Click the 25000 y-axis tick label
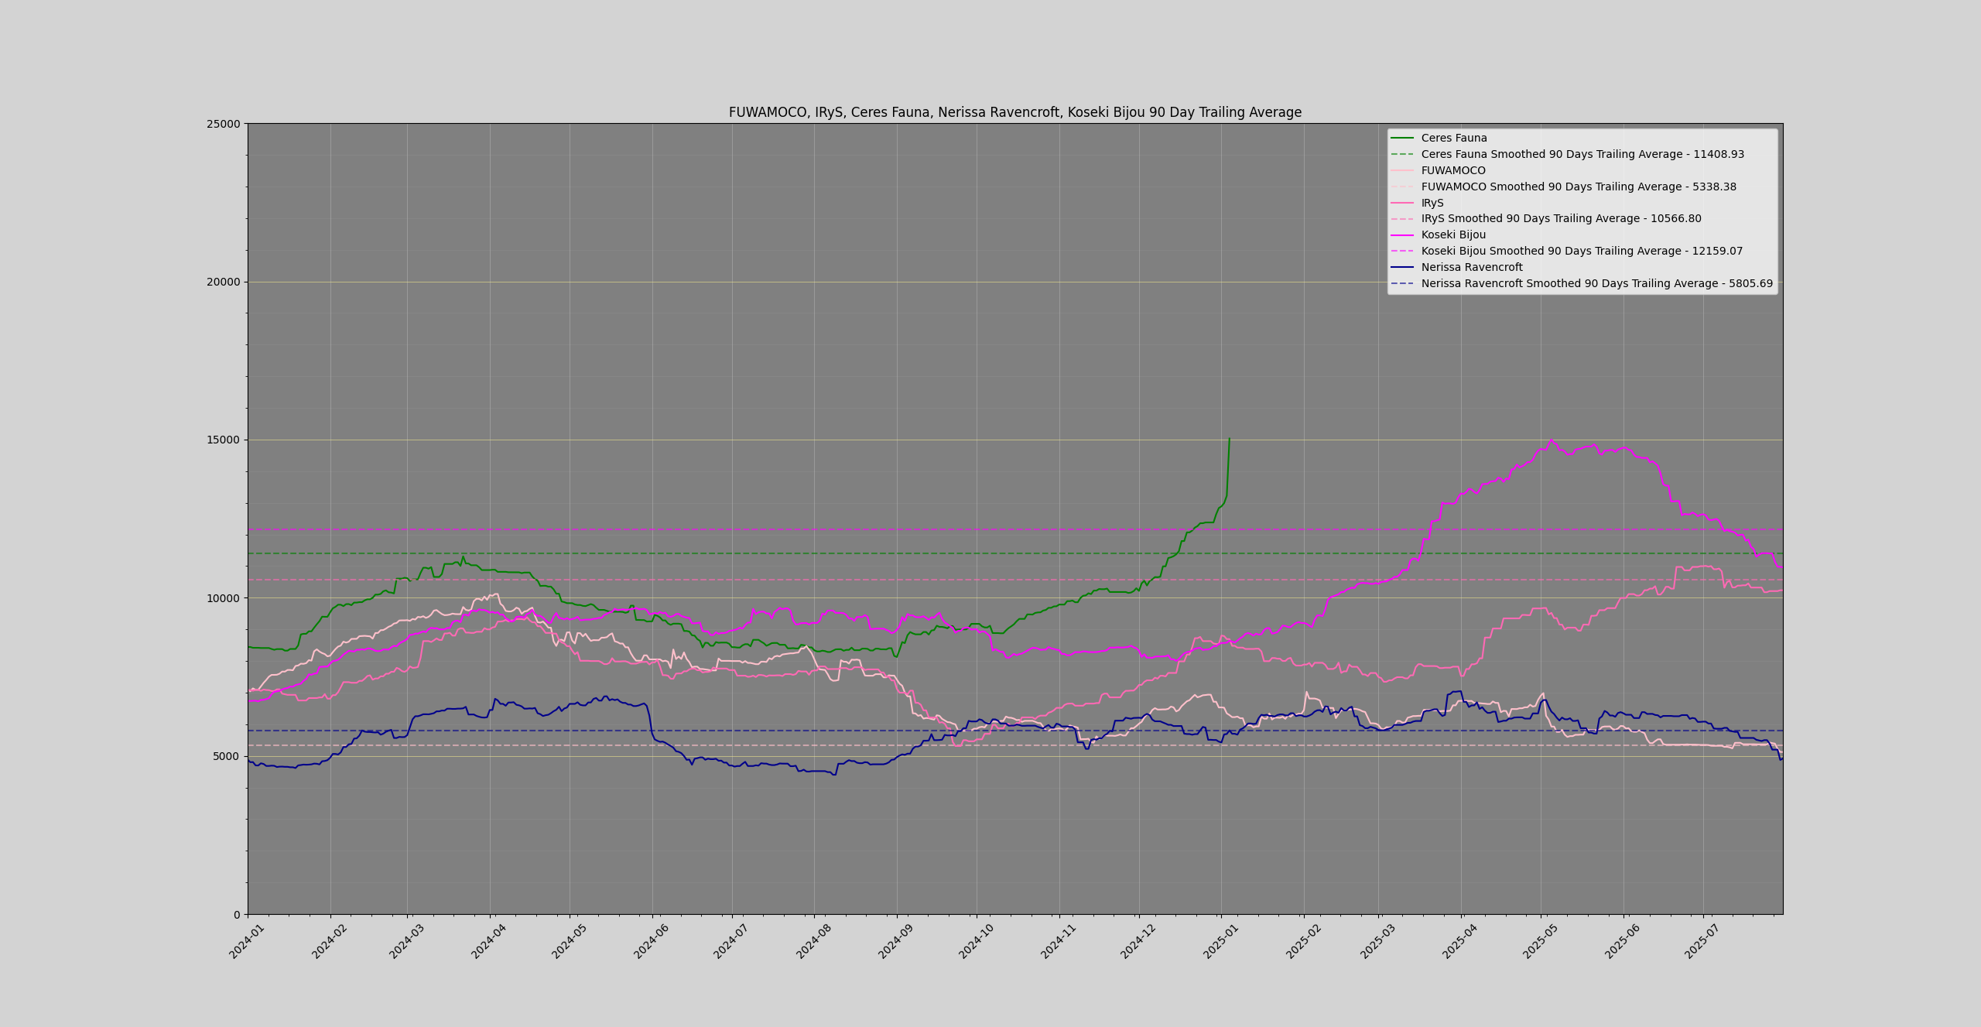 [x=223, y=124]
